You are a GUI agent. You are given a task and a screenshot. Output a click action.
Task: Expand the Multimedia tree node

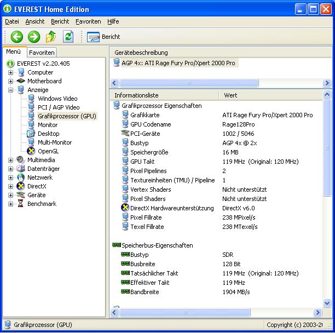tap(10, 160)
